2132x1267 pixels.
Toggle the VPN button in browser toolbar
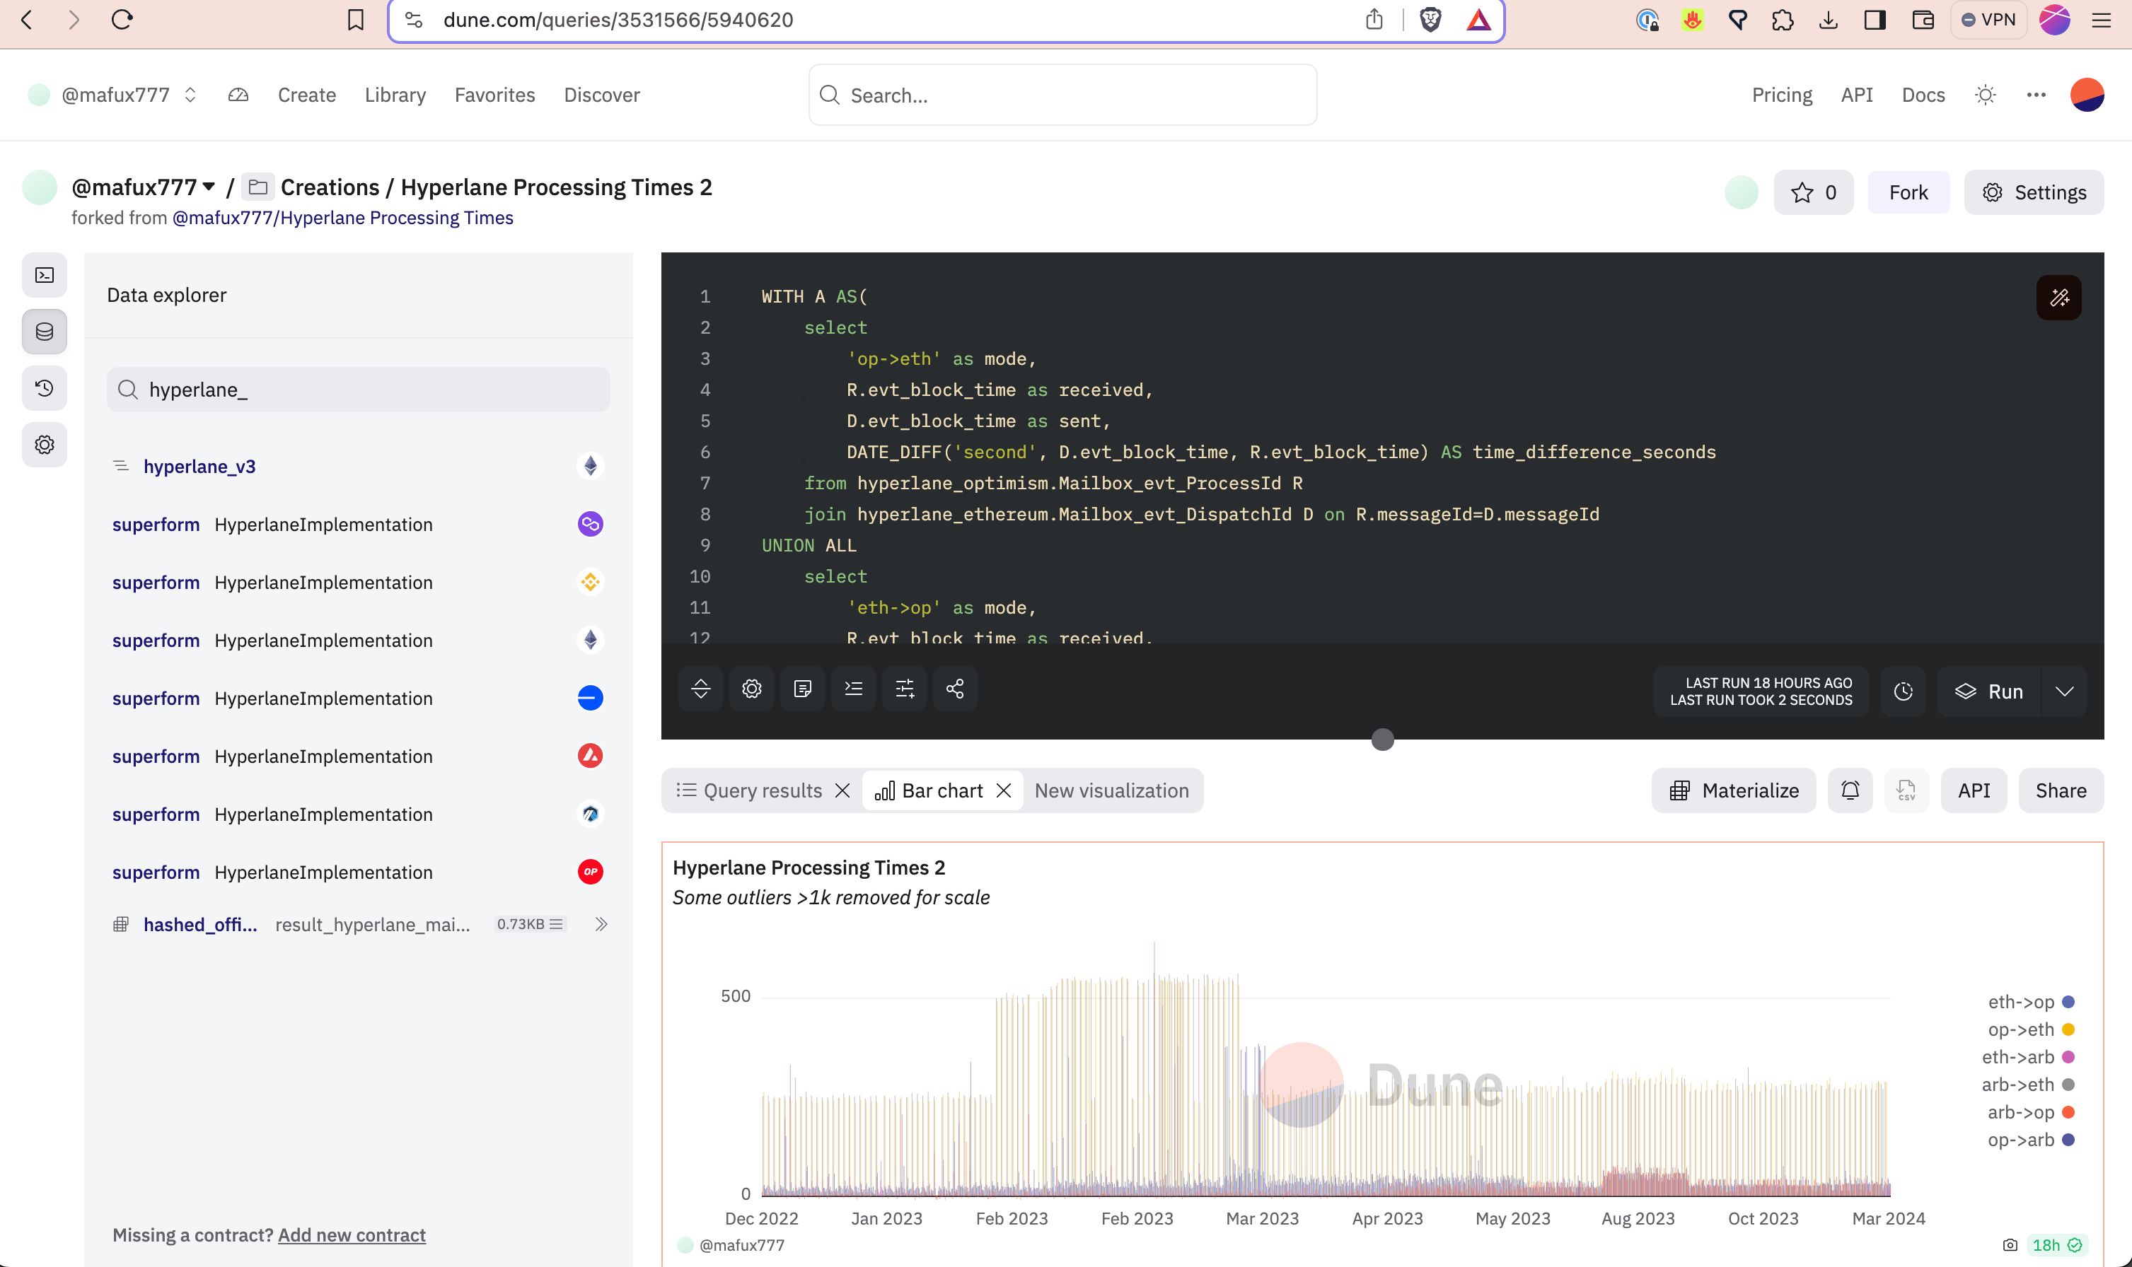(x=1989, y=20)
